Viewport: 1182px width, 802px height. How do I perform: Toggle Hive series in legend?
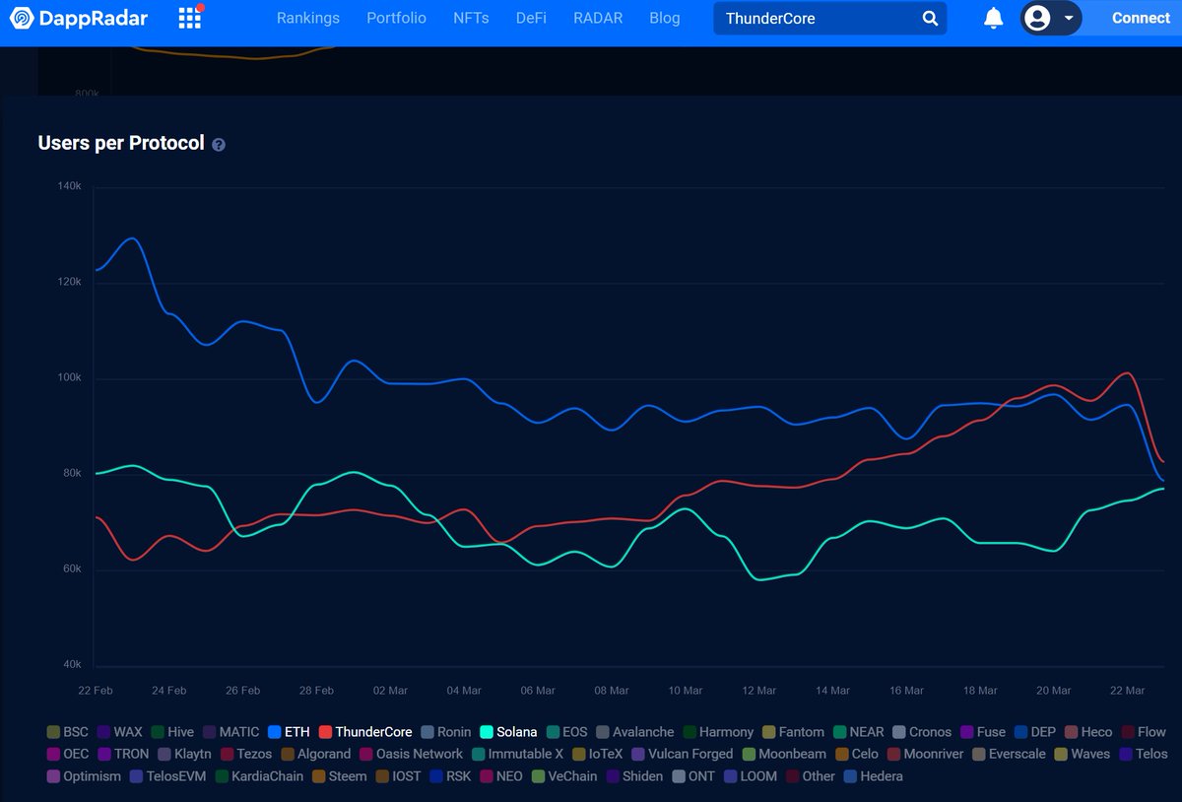pos(172,732)
